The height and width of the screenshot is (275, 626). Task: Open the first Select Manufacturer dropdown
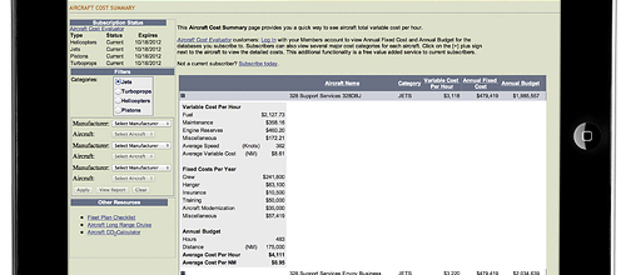coord(141,123)
